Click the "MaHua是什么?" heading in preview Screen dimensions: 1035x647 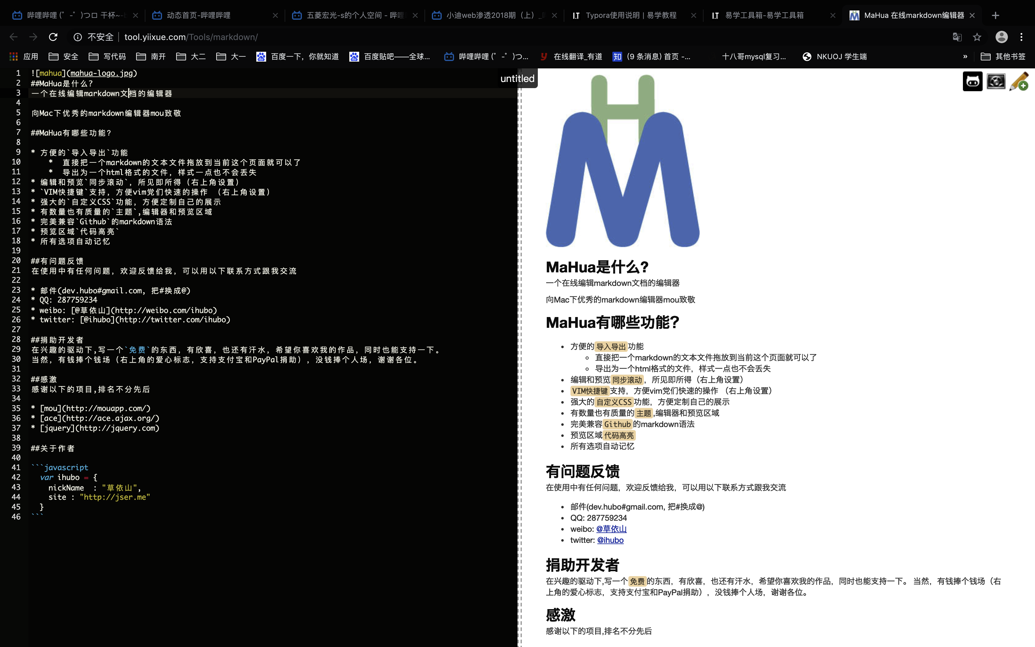tap(597, 267)
